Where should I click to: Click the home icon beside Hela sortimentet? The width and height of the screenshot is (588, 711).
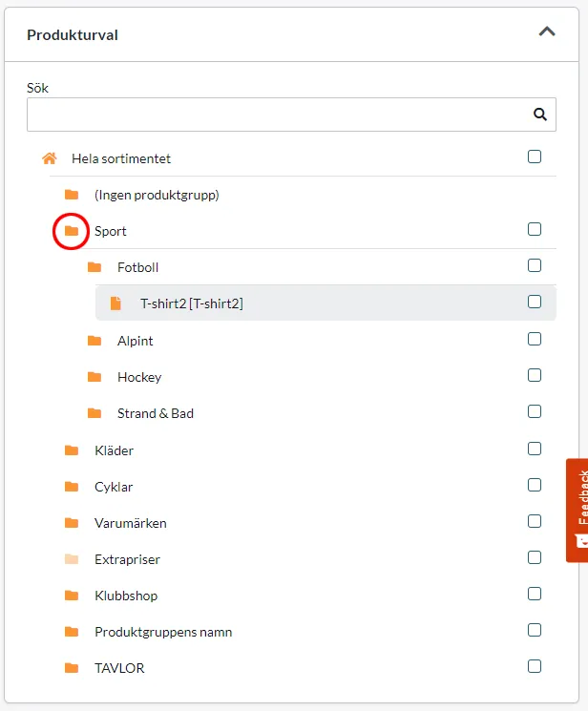(x=50, y=158)
